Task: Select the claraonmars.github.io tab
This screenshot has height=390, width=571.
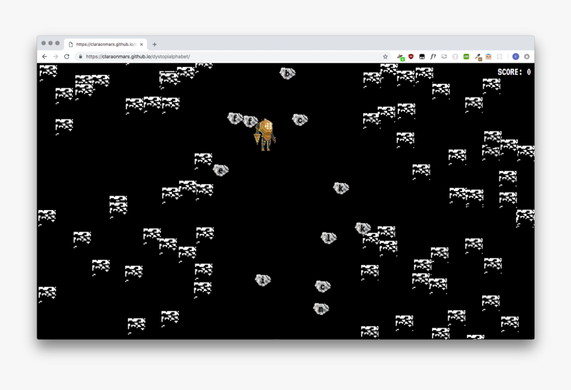Action: [106, 44]
